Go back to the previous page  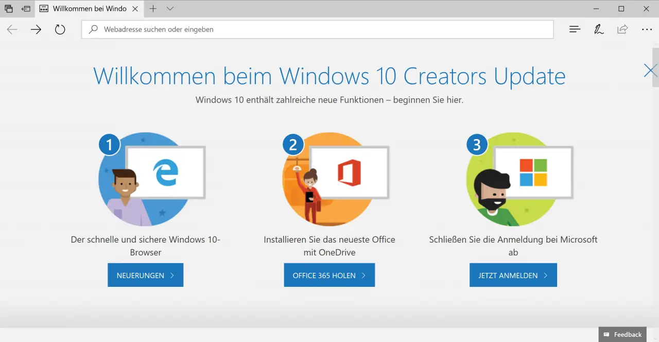(x=12, y=29)
